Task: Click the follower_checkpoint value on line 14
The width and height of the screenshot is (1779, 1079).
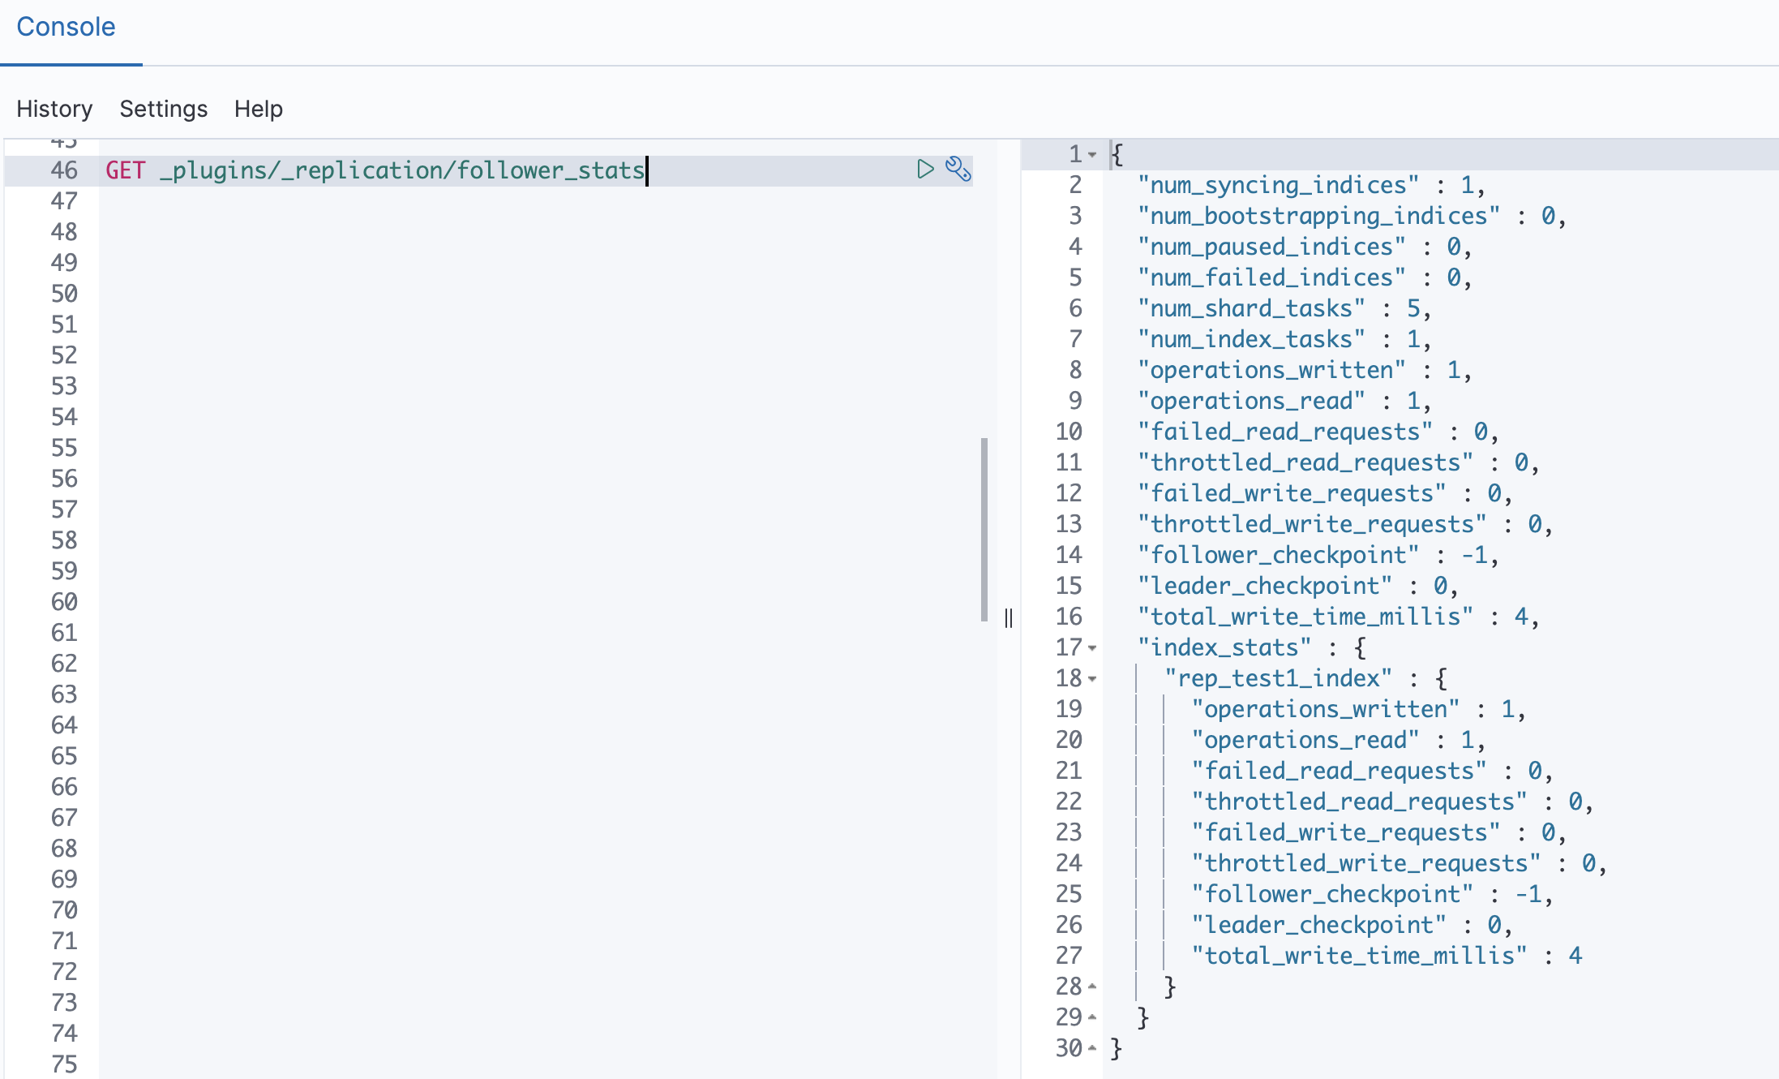Action: 1475,555
